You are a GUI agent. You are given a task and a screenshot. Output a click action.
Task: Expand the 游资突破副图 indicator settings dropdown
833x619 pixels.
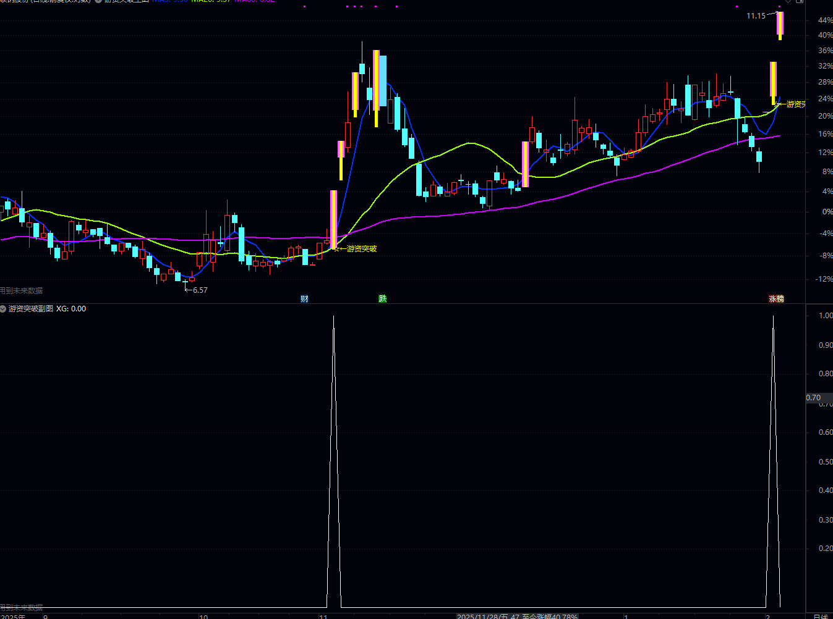coord(3,309)
